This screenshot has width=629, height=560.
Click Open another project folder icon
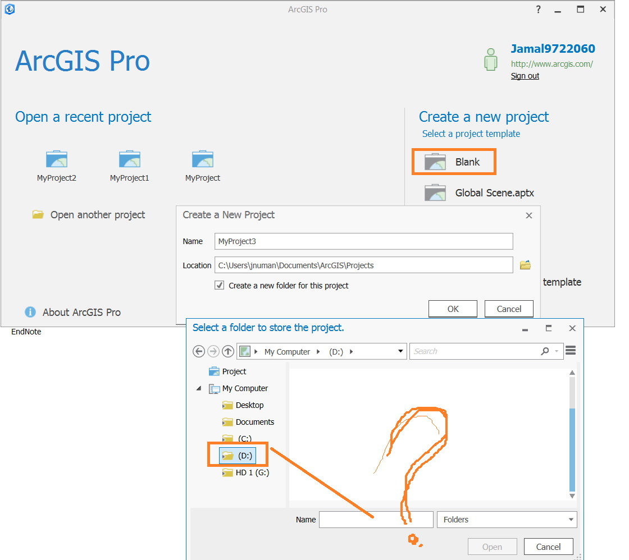[38, 214]
